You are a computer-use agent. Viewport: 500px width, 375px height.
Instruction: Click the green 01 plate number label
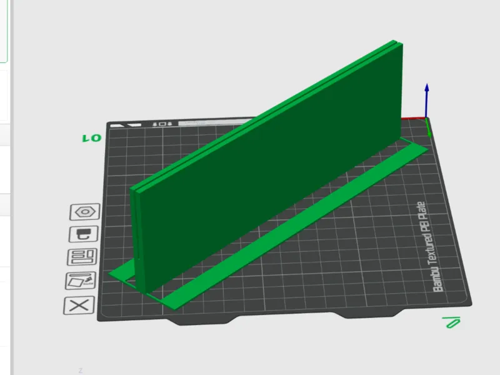pos(92,138)
